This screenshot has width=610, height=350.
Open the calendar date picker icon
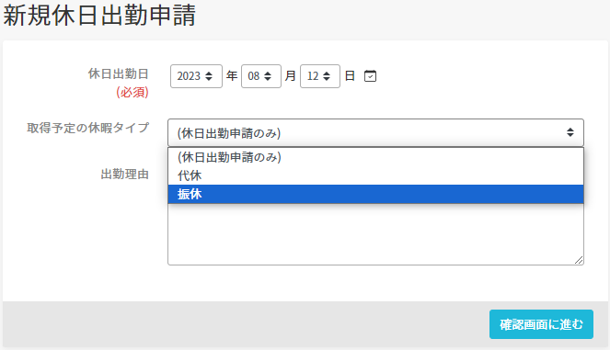point(370,75)
